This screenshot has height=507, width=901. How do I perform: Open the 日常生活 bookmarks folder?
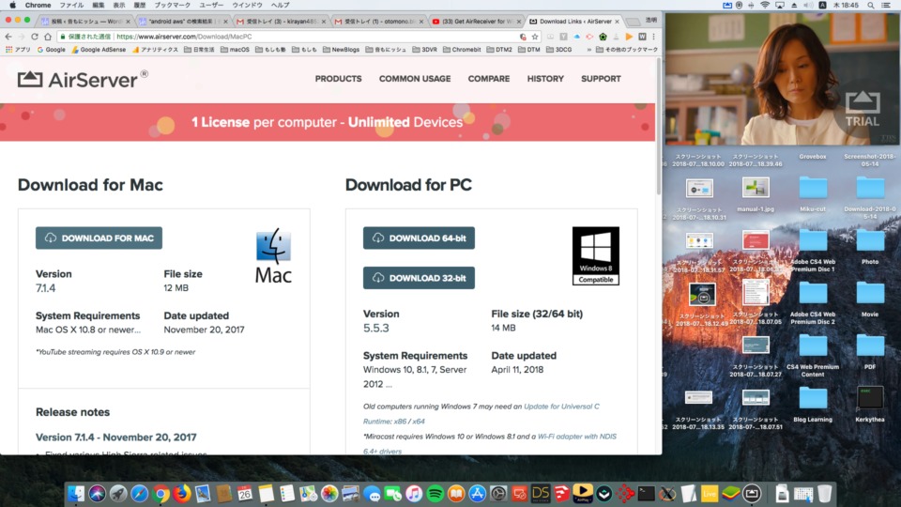point(199,50)
